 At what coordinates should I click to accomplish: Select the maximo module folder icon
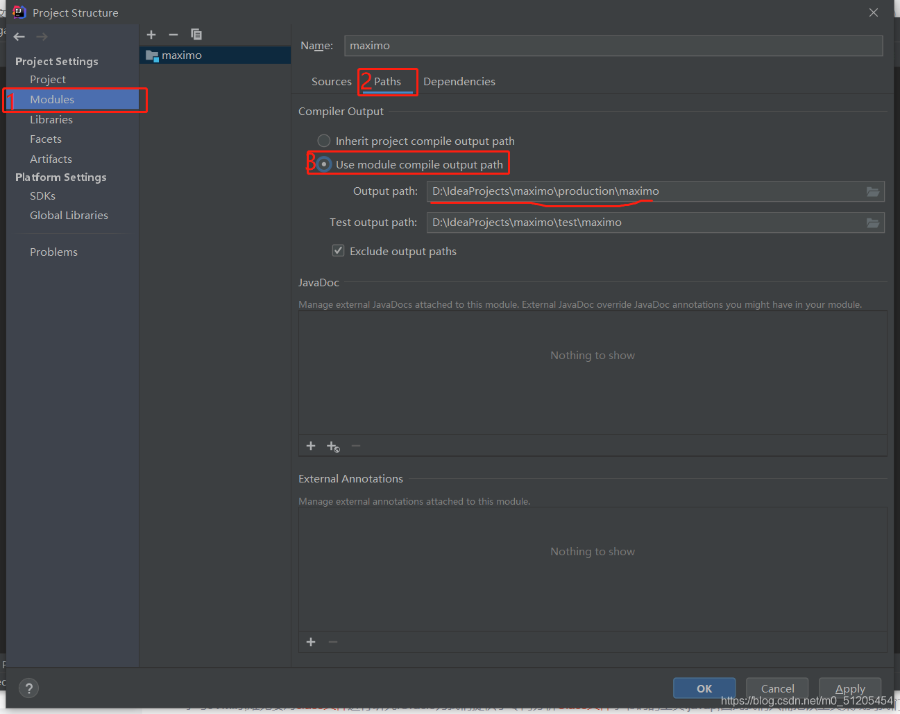tap(152, 55)
